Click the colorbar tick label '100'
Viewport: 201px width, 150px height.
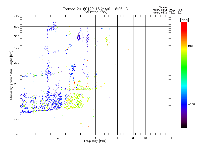pyautogui.click(x=190, y=46)
